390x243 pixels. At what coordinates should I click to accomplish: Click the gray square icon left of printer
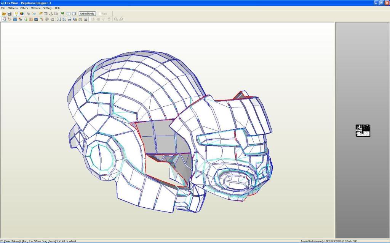coord(80,19)
